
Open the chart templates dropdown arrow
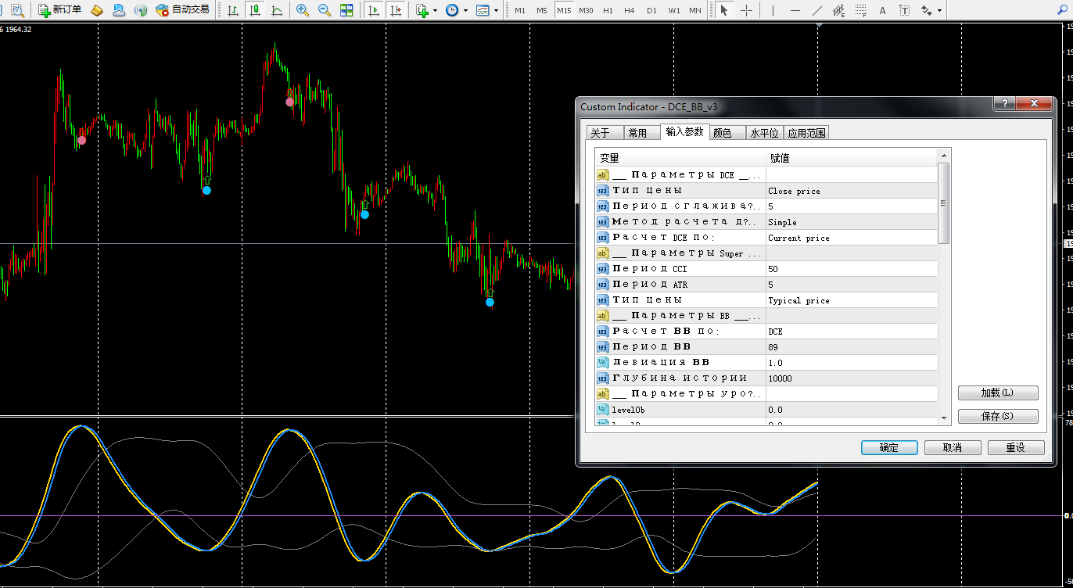point(497,11)
